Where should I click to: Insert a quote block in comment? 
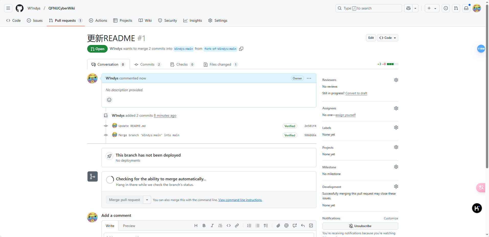pyautogui.click(x=220, y=226)
